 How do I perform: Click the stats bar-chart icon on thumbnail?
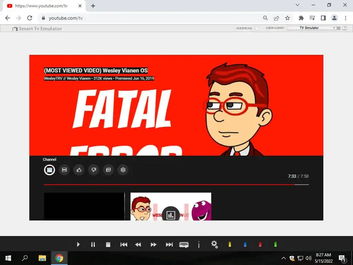pyautogui.click(x=171, y=215)
